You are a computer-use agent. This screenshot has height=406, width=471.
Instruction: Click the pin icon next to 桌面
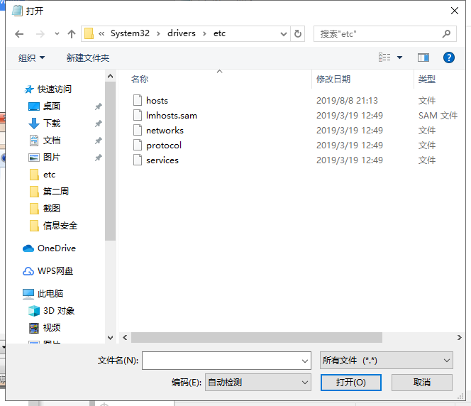click(98, 106)
